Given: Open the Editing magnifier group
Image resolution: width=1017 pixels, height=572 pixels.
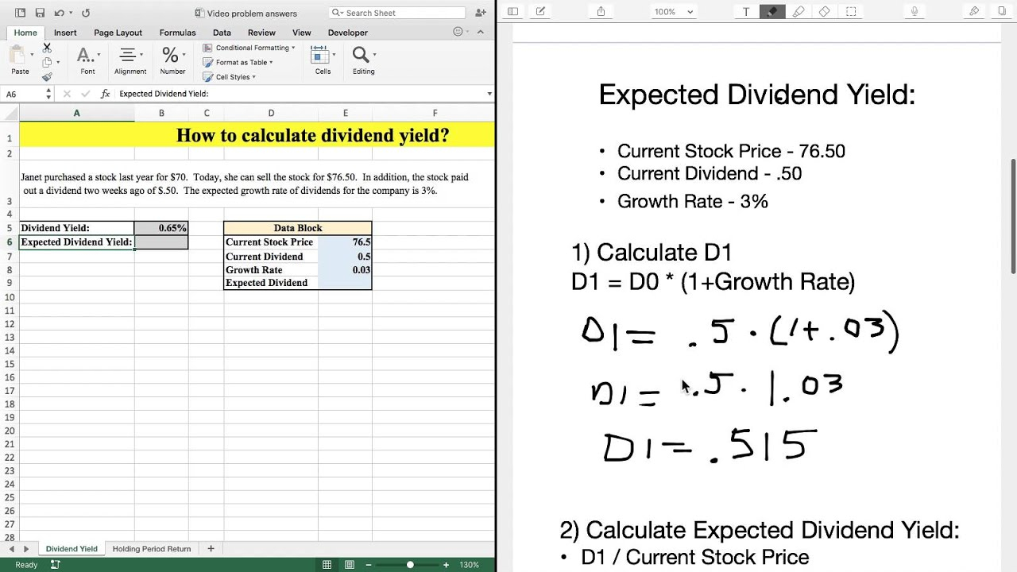Looking at the screenshot, I should tap(363, 60).
